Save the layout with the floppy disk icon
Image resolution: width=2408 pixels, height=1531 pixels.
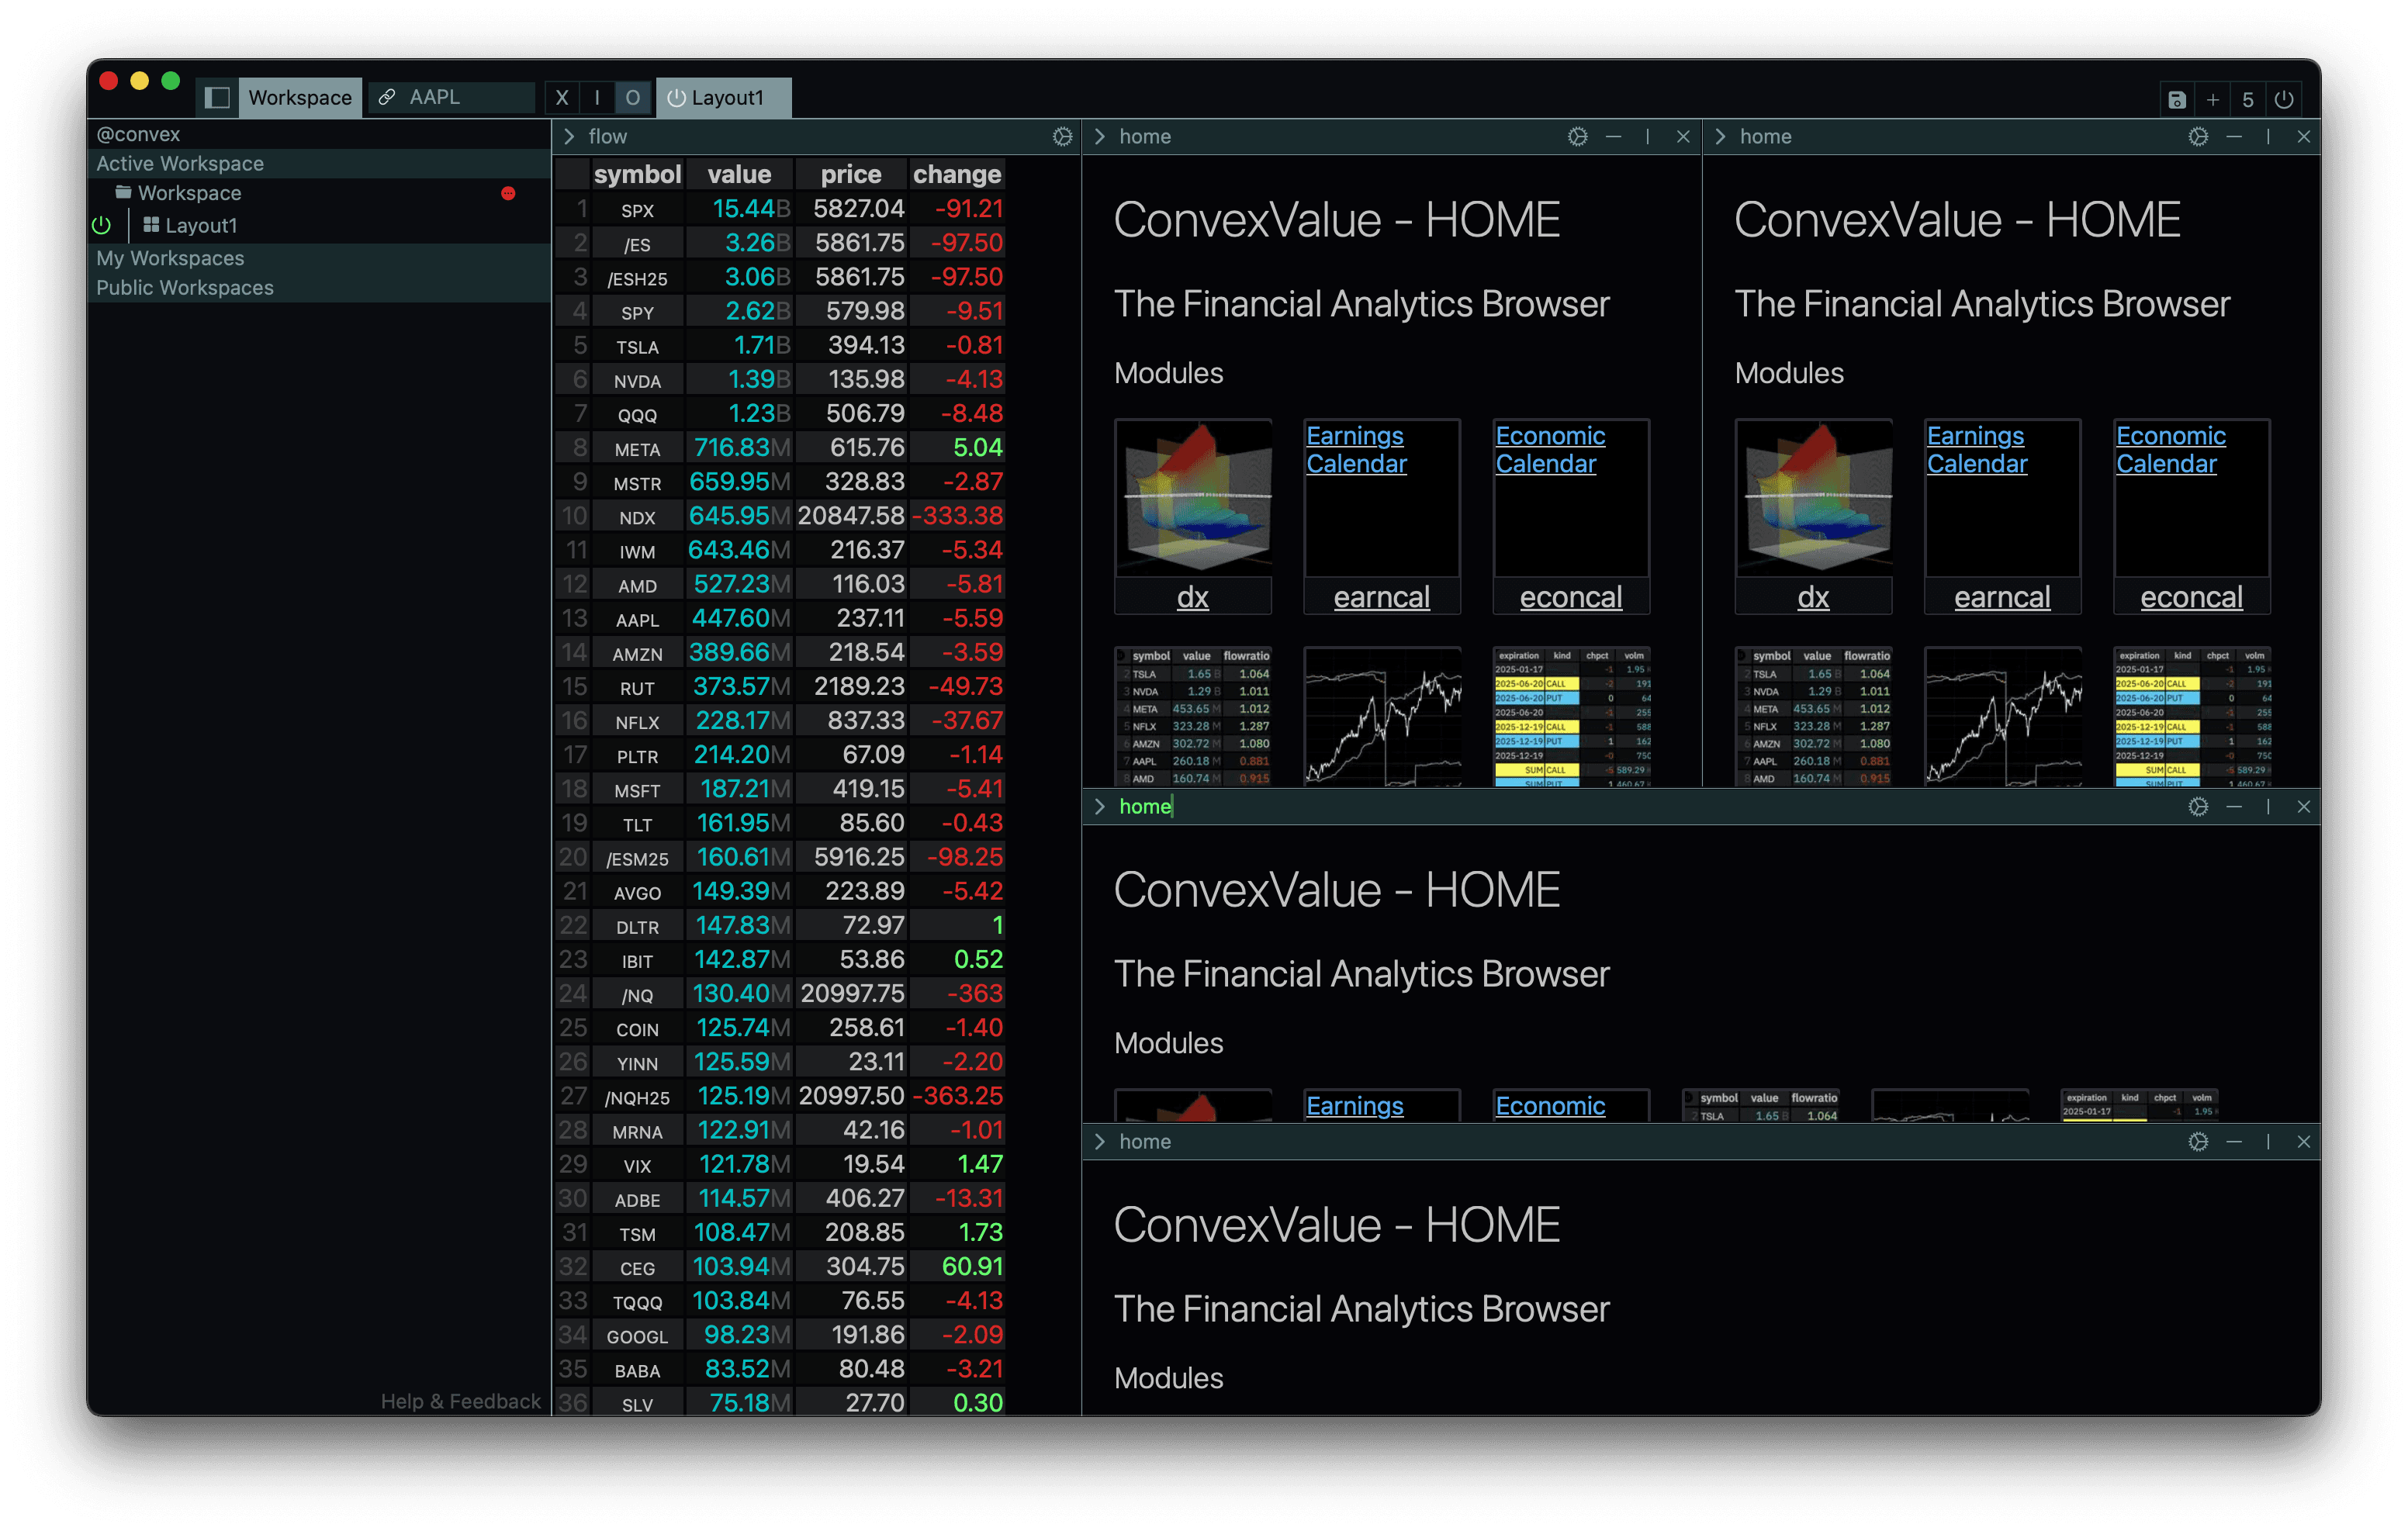click(2177, 99)
